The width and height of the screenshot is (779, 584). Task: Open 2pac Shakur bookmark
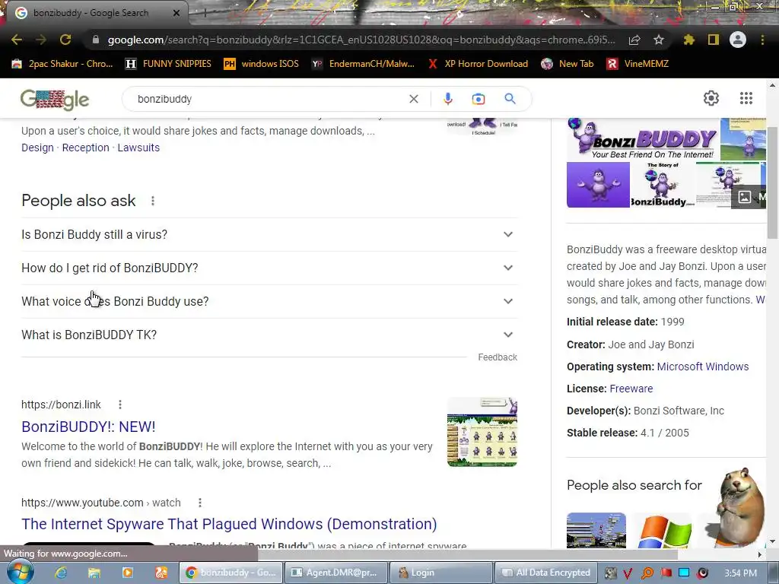[62, 64]
